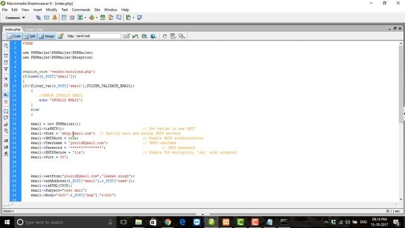Insert a Comment object
405x228 pixels.
click(x=118, y=18)
